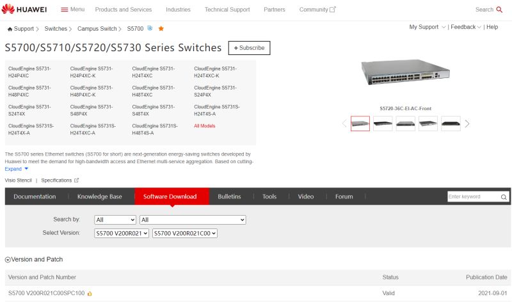Viewport: 512px width, 304px height.
Task: Click the lock icon beside V200R021C00SPC100
Action: [90, 294]
